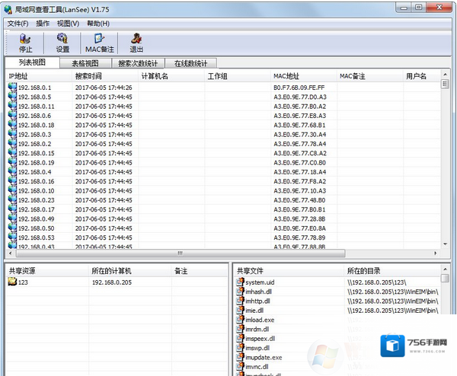Select the 192.168.0.50 row
Screen dimensions: 457x376
(x=36, y=228)
